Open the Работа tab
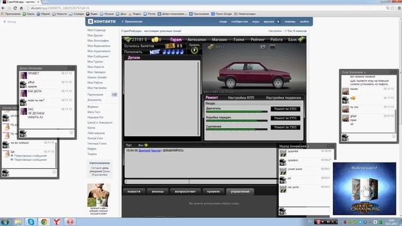 click(276, 40)
